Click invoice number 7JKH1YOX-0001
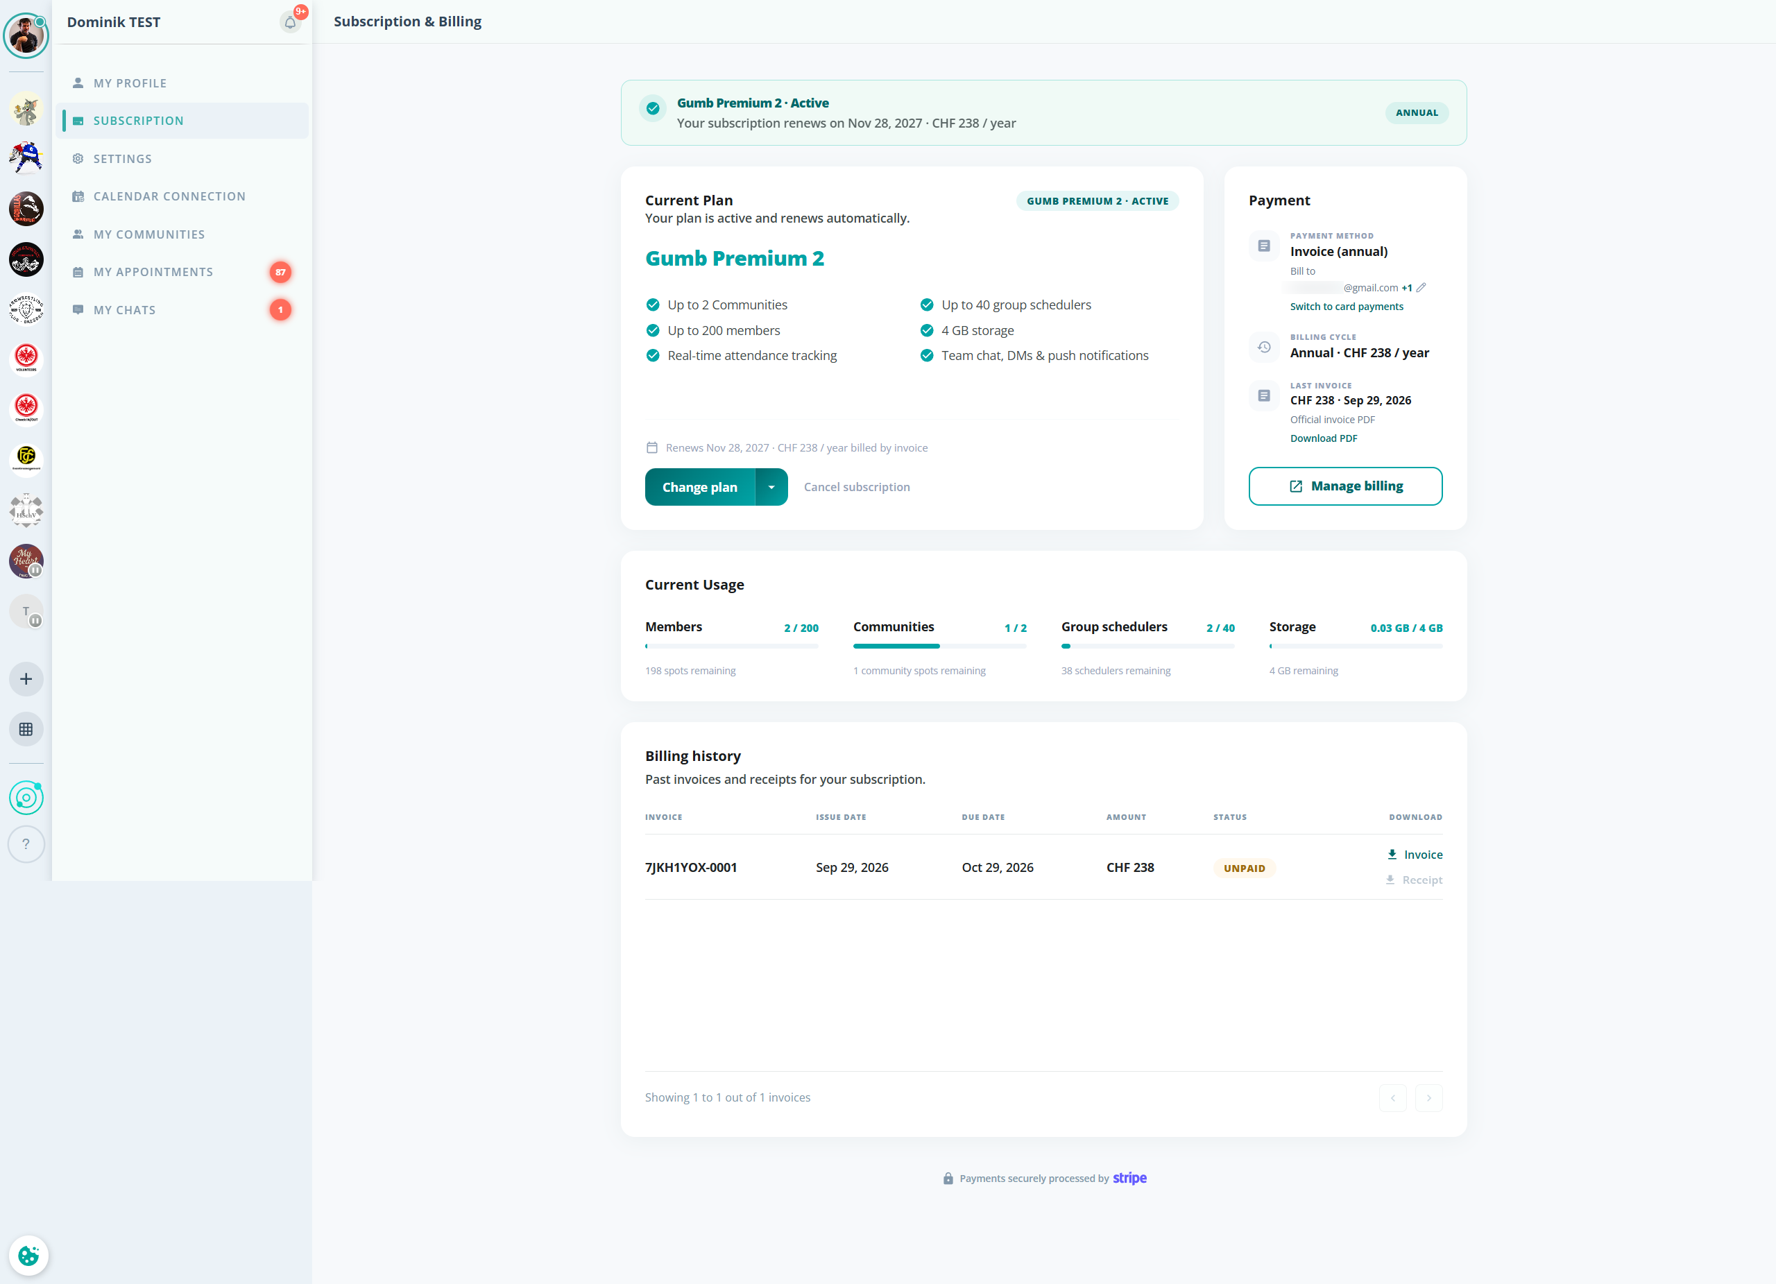Viewport: 1776px width, 1284px height. [x=691, y=868]
